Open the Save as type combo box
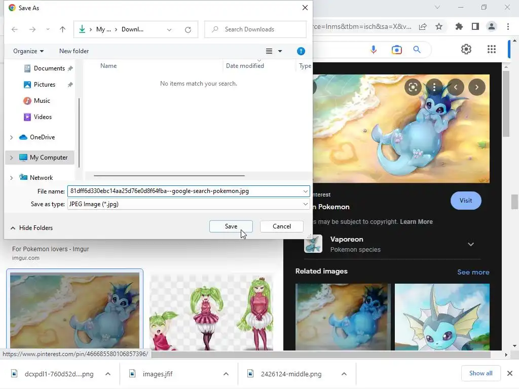 [x=189, y=204]
